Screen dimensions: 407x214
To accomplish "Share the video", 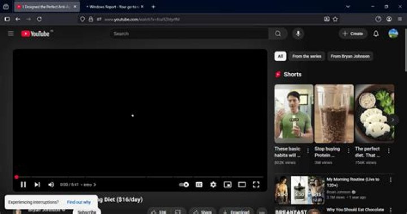I will 203,212.
